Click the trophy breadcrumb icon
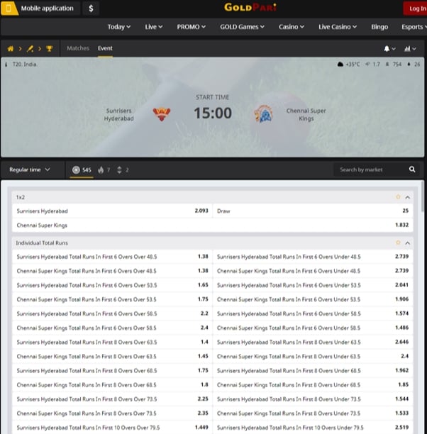Viewport: 427px width, 434px height. click(x=49, y=49)
